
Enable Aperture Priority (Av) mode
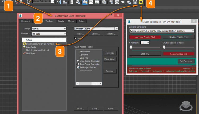click(145, 37)
